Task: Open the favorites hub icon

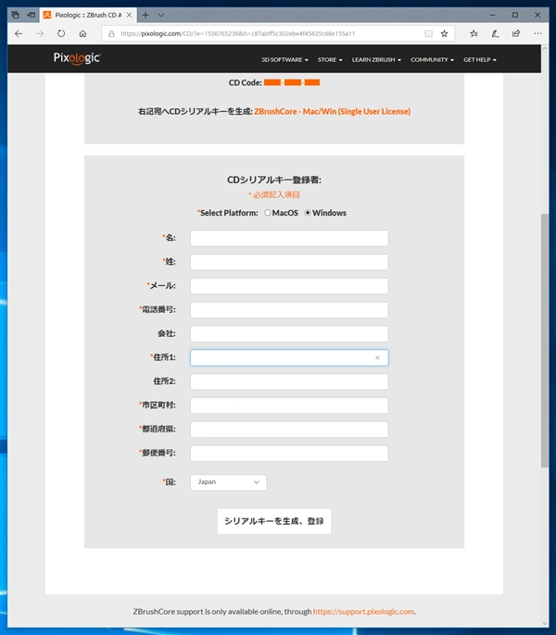Action: point(474,33)
